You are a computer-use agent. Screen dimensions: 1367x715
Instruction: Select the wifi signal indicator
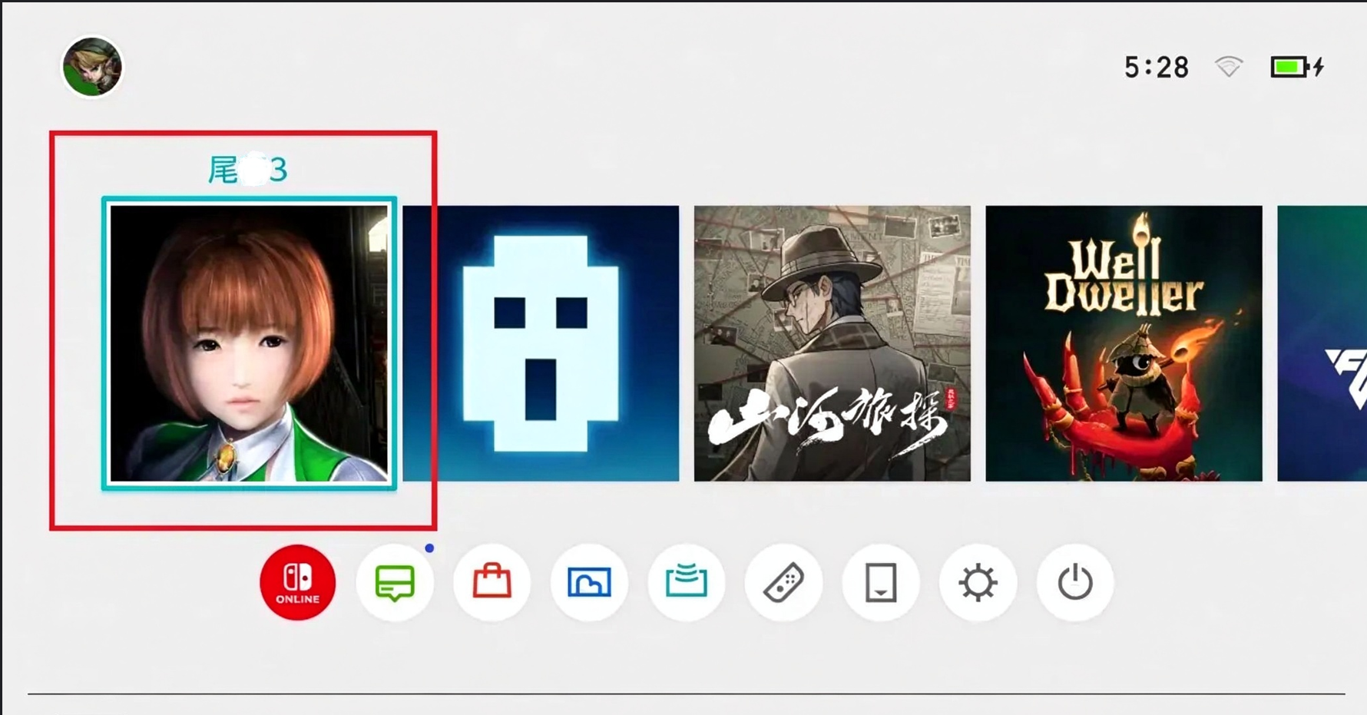[x=1229, y=67]
